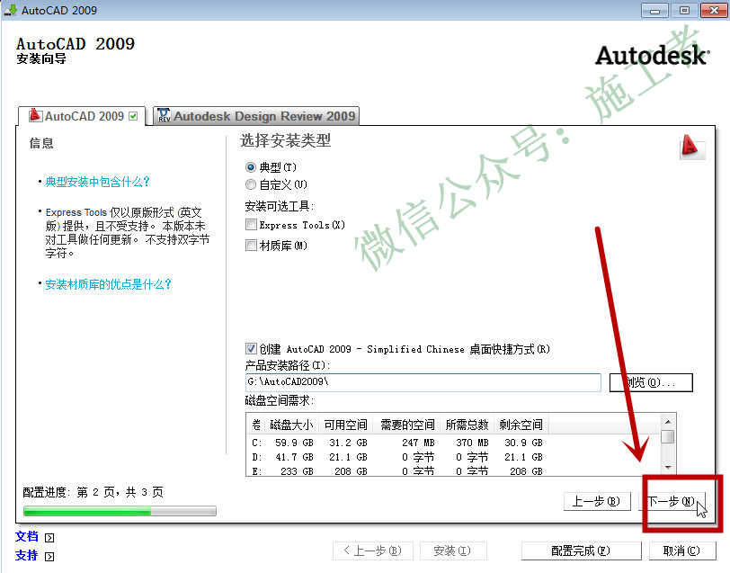730x573 pixels.
Task: Open the 典型安装中包含什么? link
Action: [x=97, y=182]
